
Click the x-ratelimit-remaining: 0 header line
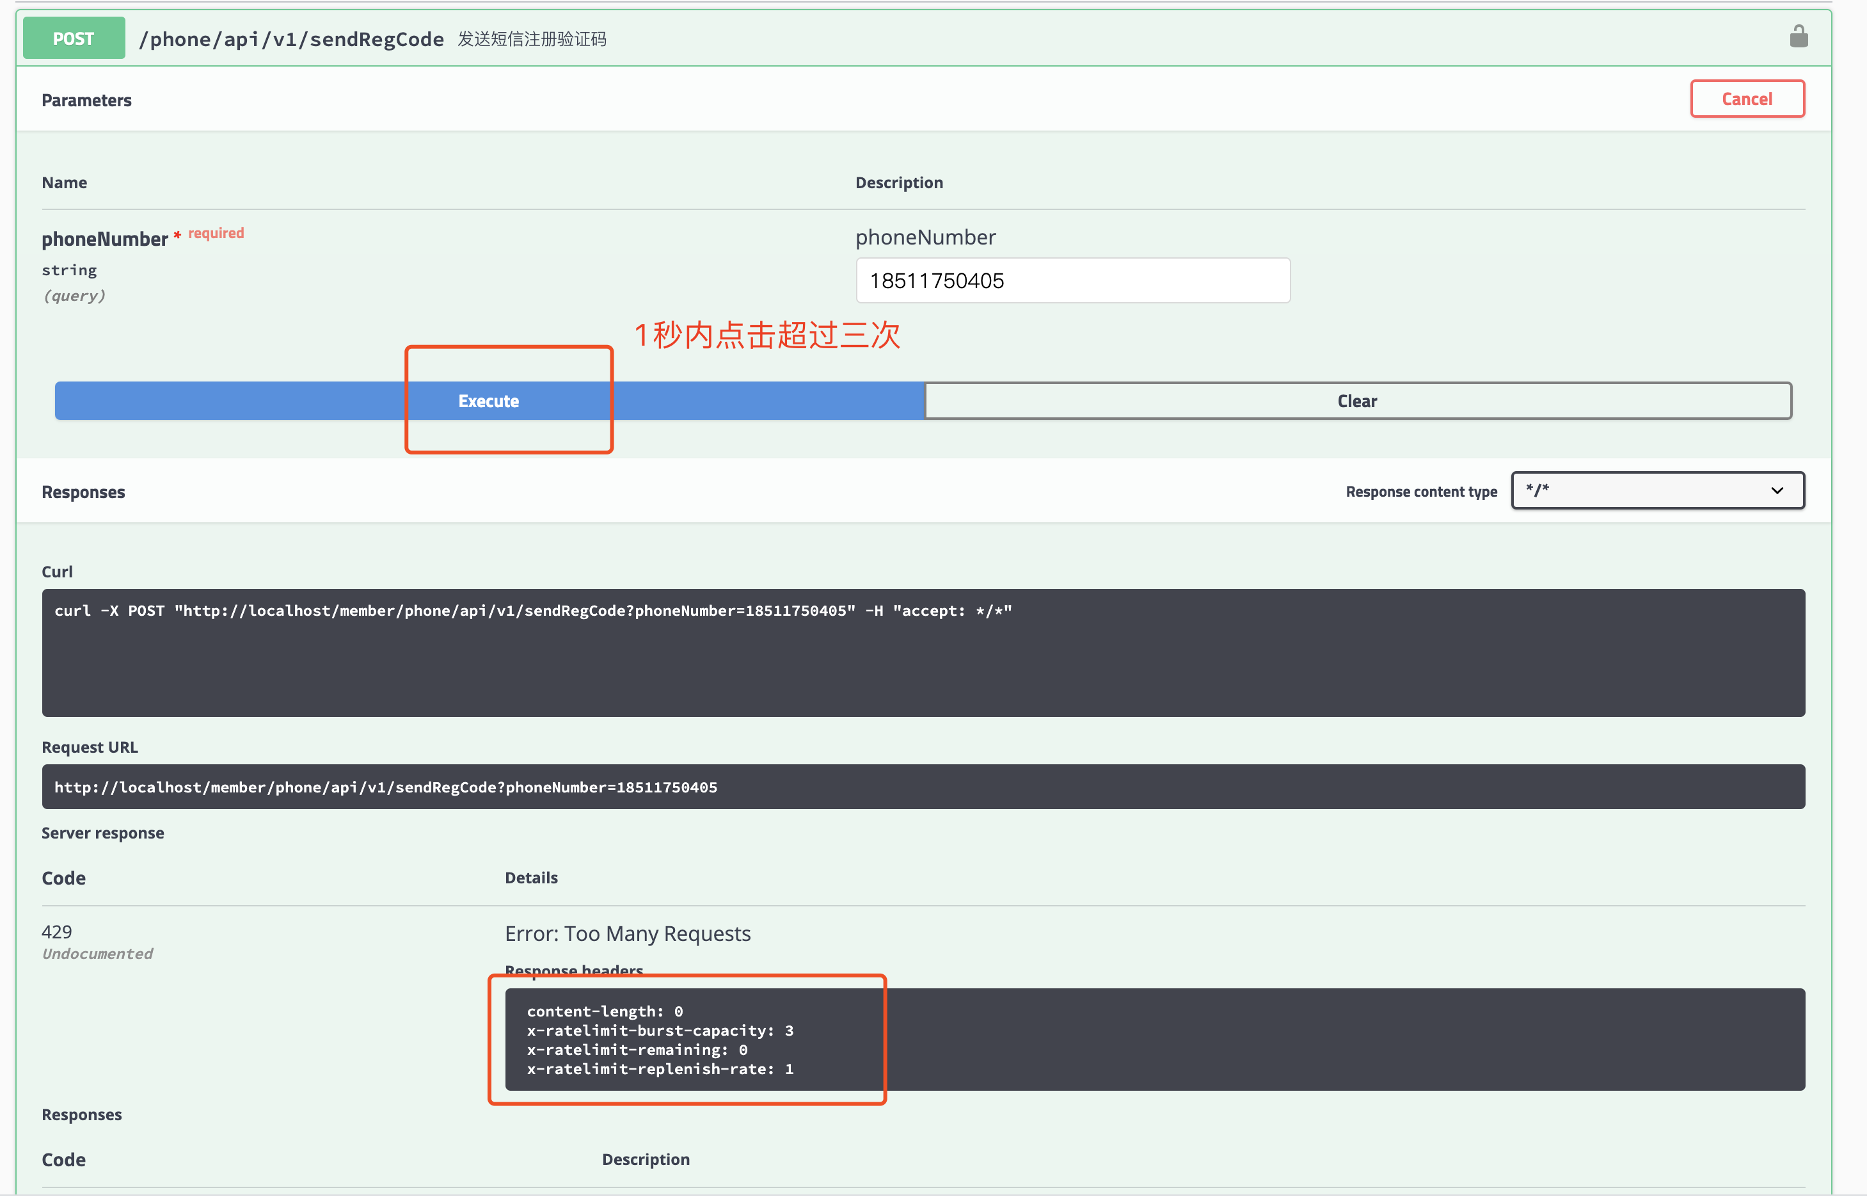pyautogui.click(x=637, y=1050)
